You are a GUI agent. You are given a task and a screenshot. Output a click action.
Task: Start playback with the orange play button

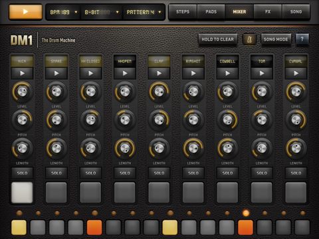(x=25, y=12)
